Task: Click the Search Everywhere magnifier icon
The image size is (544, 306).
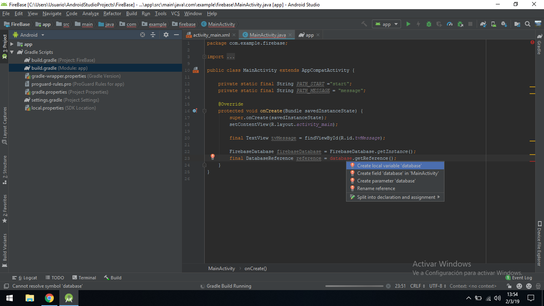Action: pos(528,24)
